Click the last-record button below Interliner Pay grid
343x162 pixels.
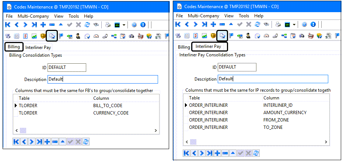(x=209, y=153)
